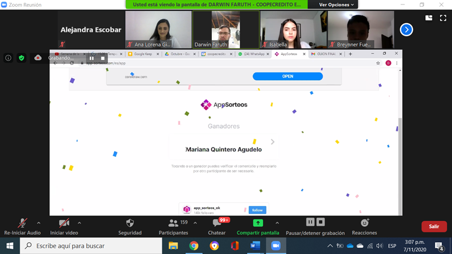Select Breynner video thumbnail
452x254 pixels.
point(361,30)
